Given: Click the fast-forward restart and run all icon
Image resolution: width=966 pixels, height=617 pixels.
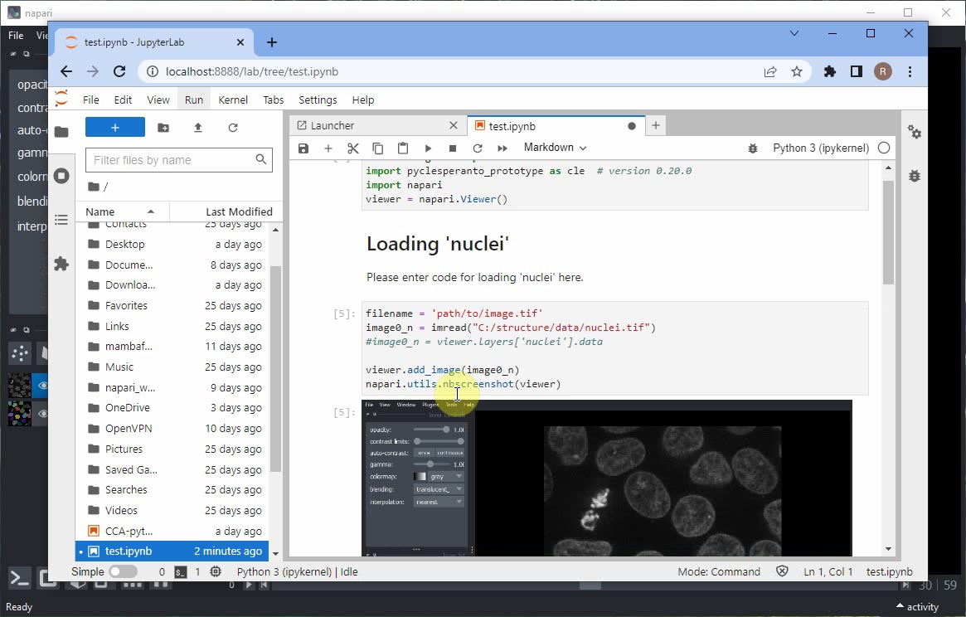Looking at the screenshot, I should point(502,148).
